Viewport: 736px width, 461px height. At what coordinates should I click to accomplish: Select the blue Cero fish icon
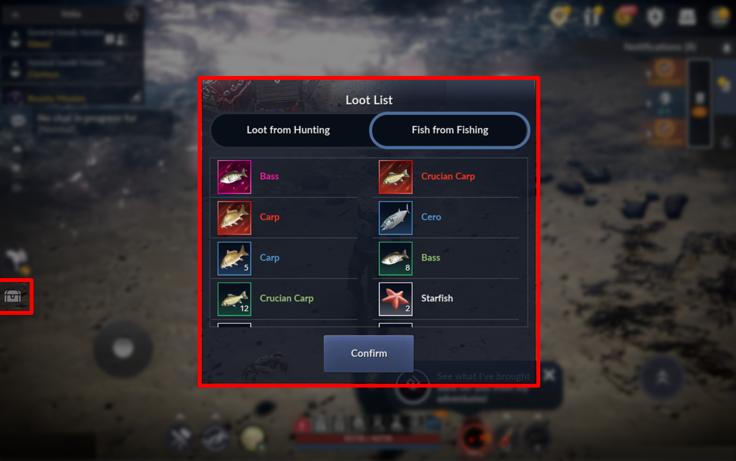pyautogui.click(x=396, y=218)
